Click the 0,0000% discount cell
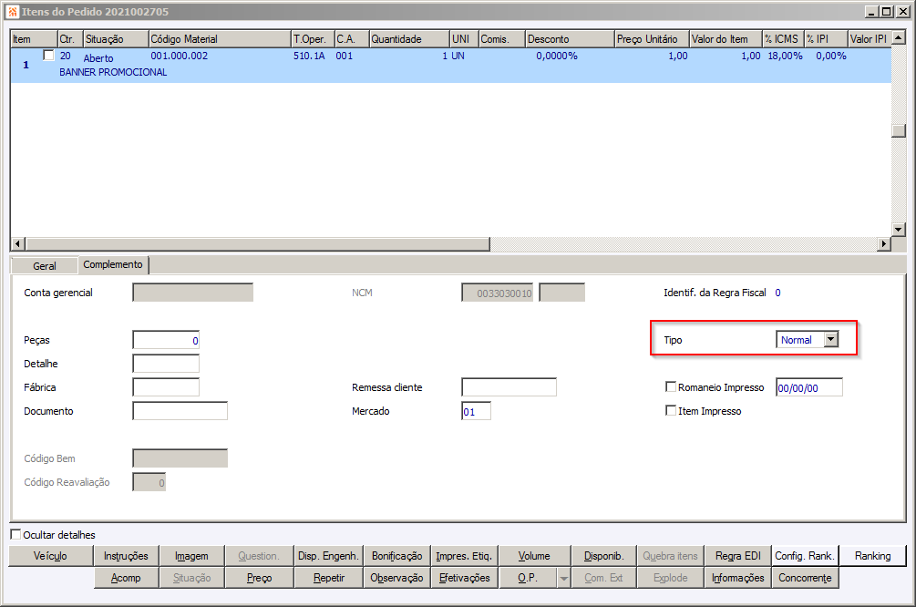Image resolution: width=916 pixels, height=607 pixels. point(557,56)
